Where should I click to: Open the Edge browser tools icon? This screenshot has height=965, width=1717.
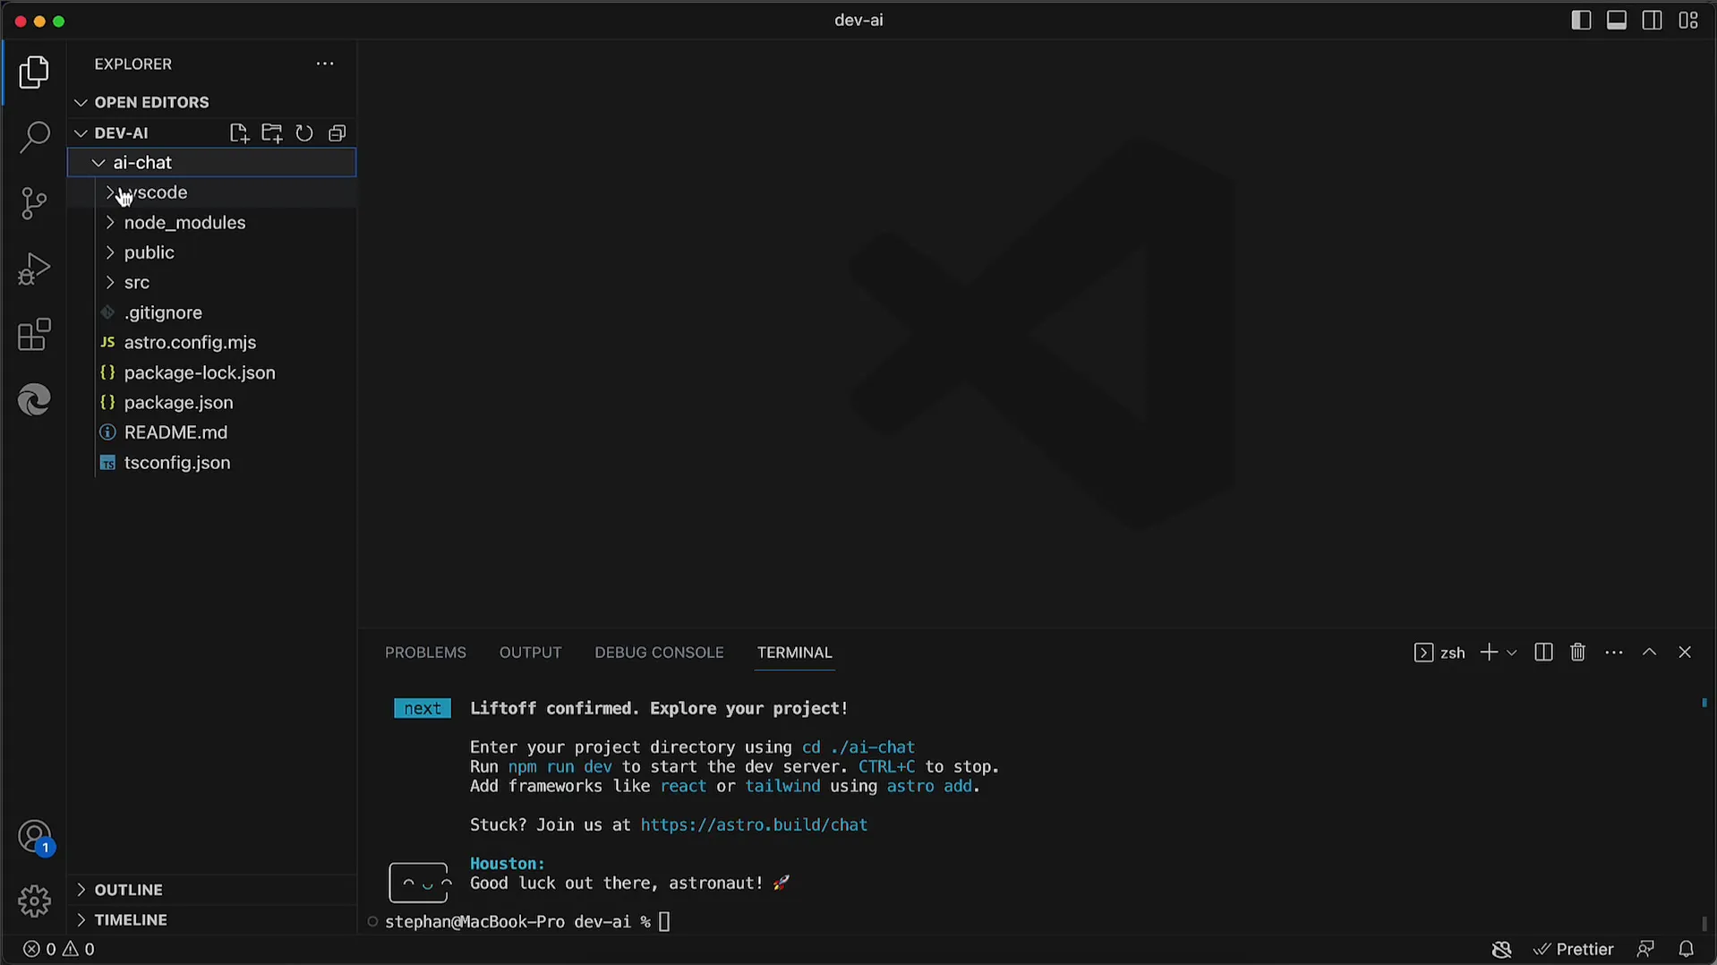[x=34, y=400]
